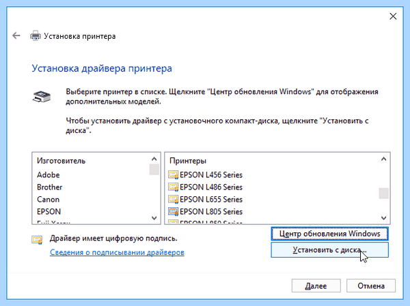The height and width of the screenshot is (306, 410).
Task: Select Adobe in manufacturer list
Action: (x=49, y=174)
